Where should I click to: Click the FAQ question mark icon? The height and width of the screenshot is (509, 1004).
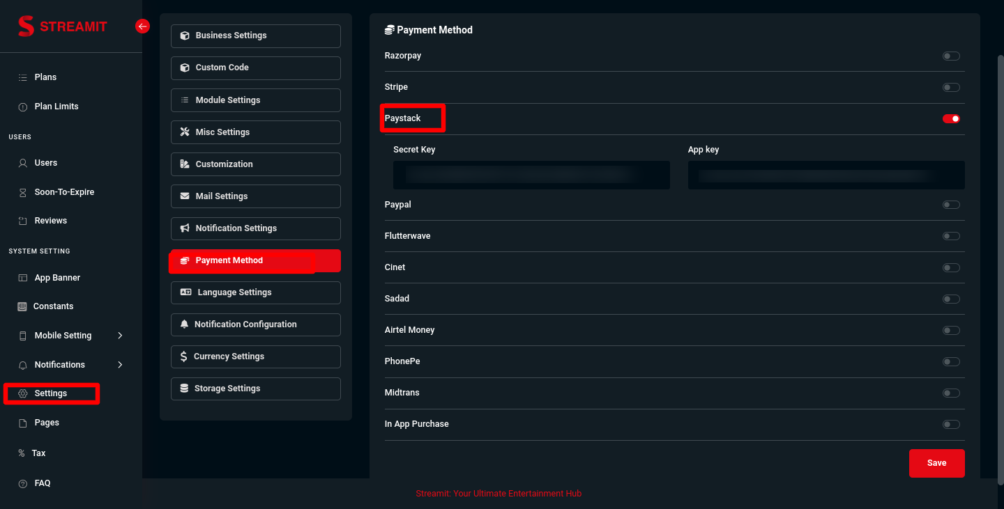[22, 483]
